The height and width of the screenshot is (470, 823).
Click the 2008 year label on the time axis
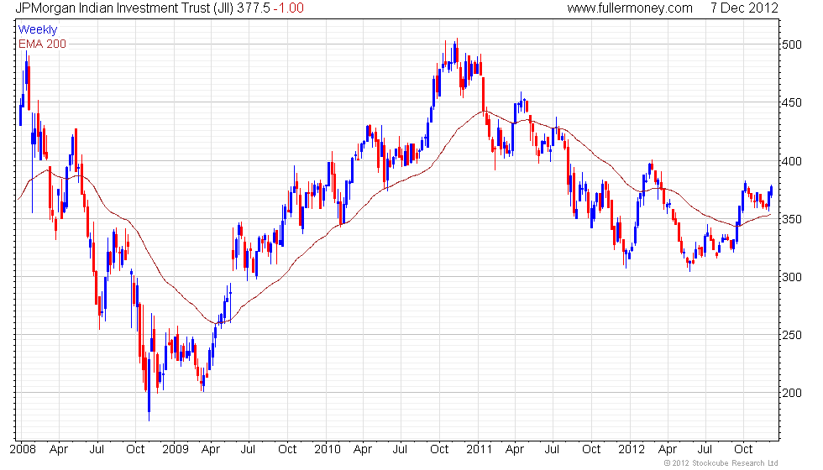point(24,449)
